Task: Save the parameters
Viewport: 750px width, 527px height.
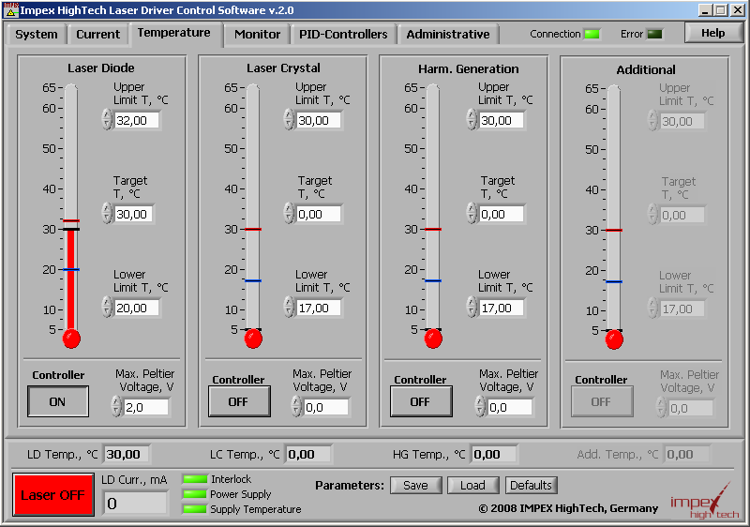Action: [415, 486]
